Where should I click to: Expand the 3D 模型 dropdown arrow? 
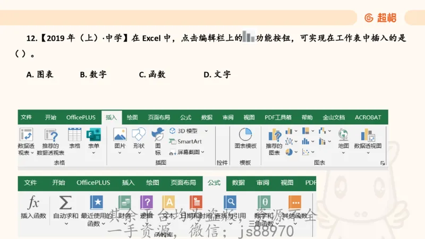pyautogui.click(x=206, y=131)
